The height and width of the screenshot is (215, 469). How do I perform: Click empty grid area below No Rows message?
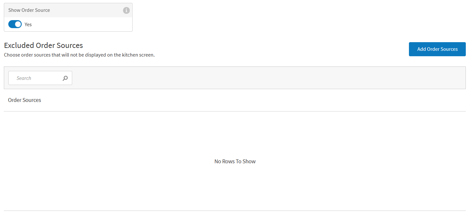235,188
